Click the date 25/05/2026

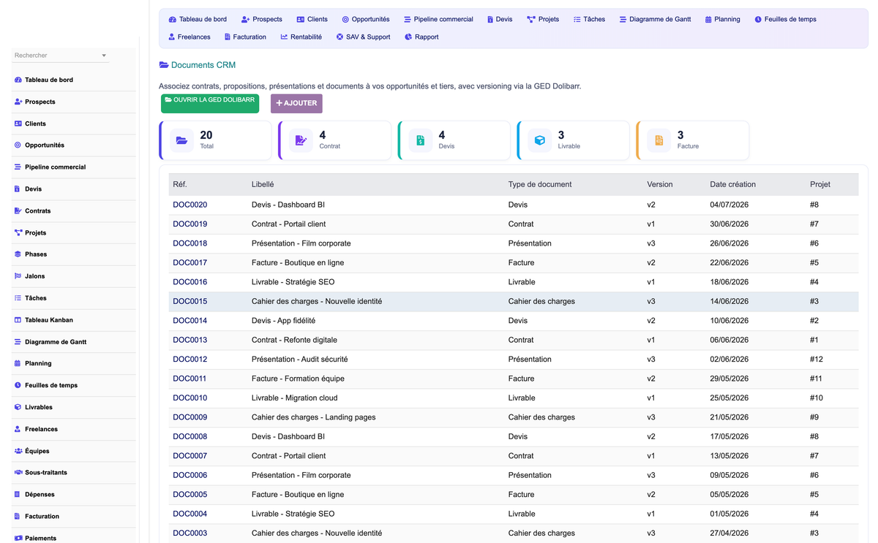[x=729, y=398]
